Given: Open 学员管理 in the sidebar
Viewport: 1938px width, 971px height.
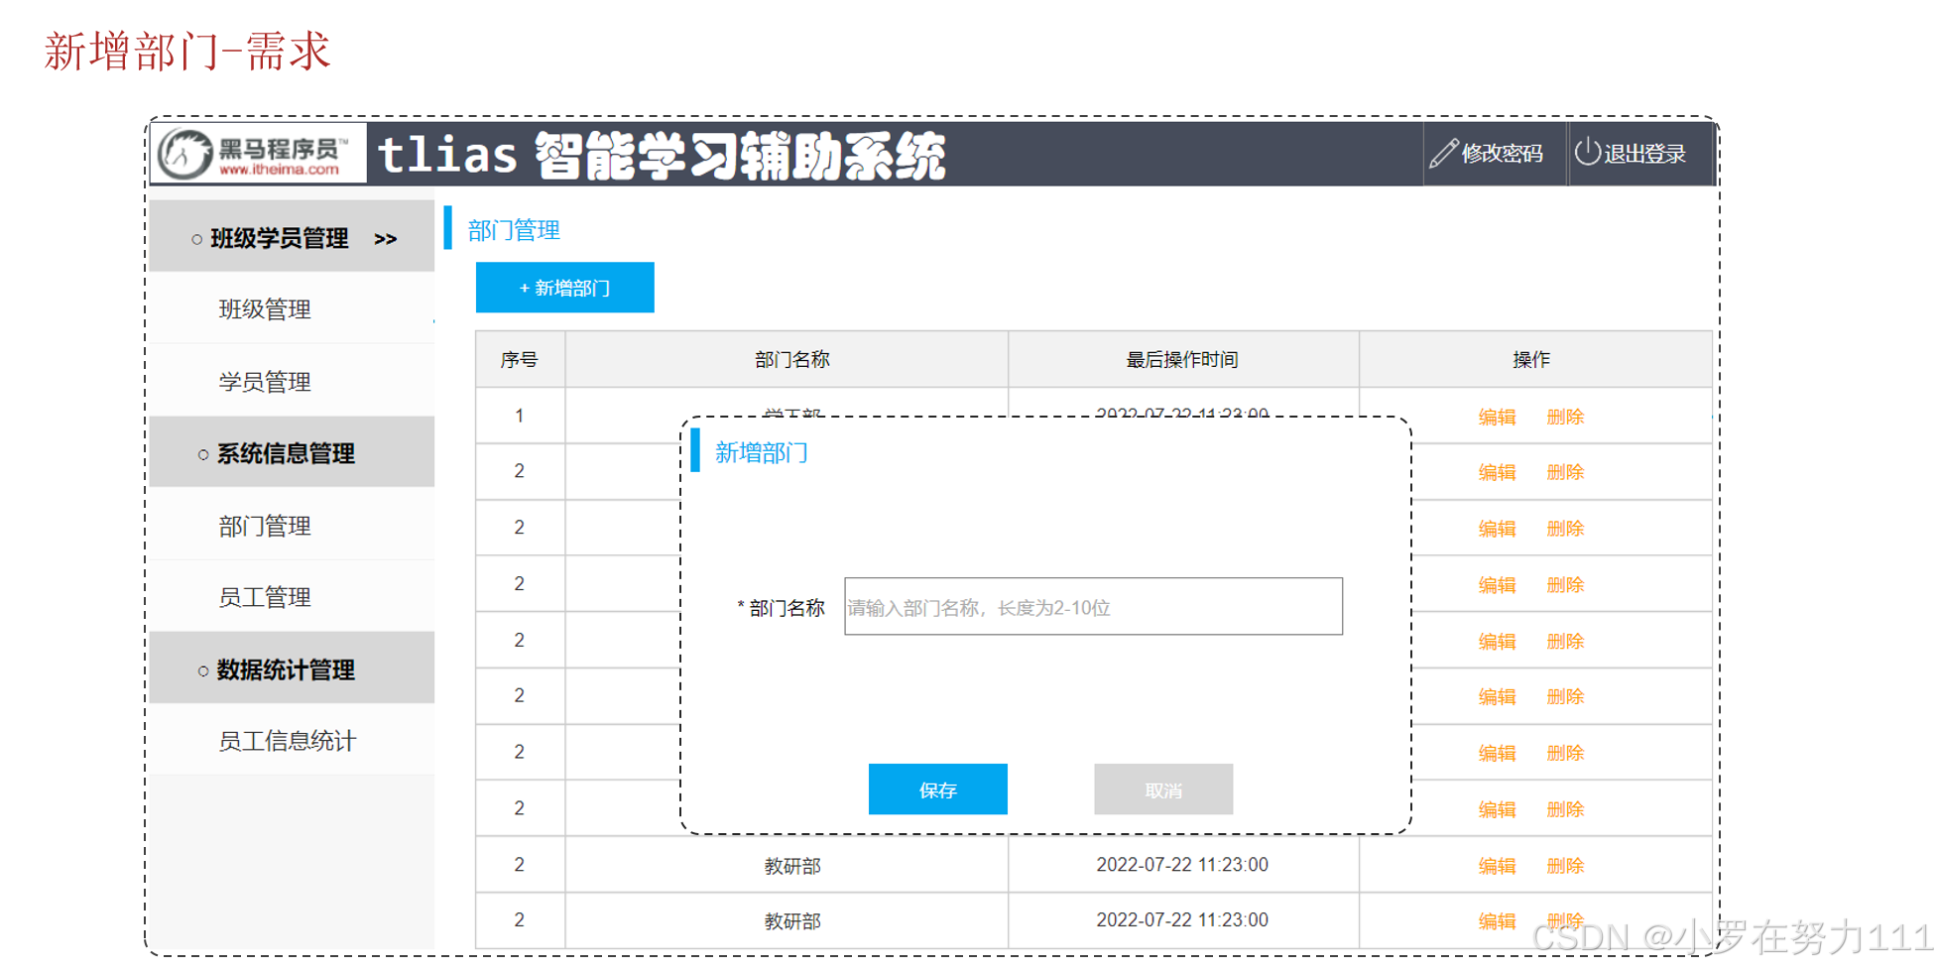Looking at the screenshot, I should (265, 382).
